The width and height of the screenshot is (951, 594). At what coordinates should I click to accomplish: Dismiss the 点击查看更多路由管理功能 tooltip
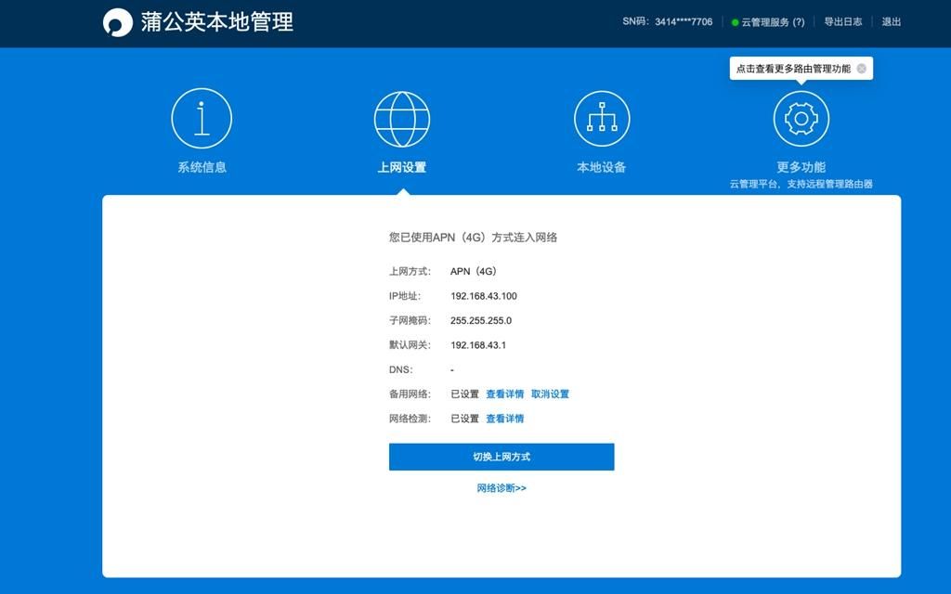point(861,69)
